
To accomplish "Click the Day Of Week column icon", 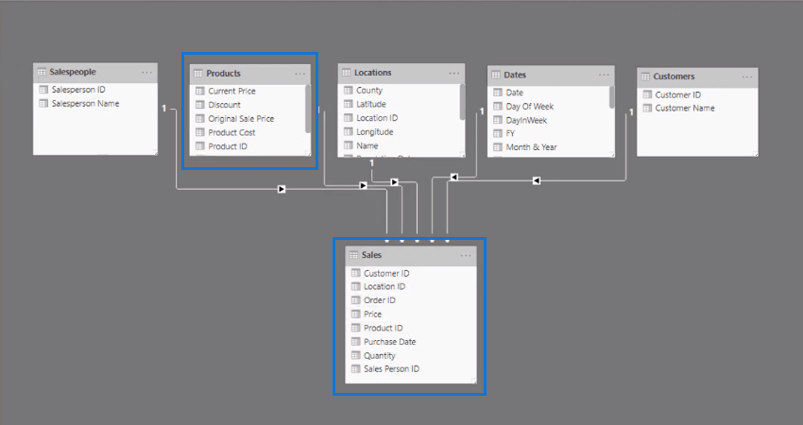I will (498, 107).
